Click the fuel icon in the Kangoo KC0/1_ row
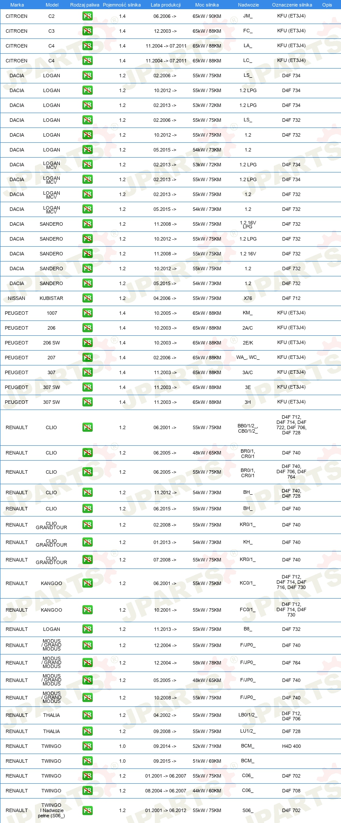341x823 pixels. pyautogui.click(x=88, y=583)
